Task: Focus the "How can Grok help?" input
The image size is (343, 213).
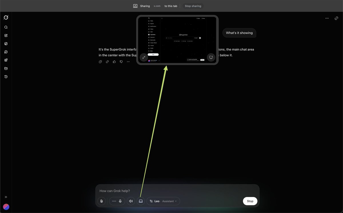Action: [177, 191]
